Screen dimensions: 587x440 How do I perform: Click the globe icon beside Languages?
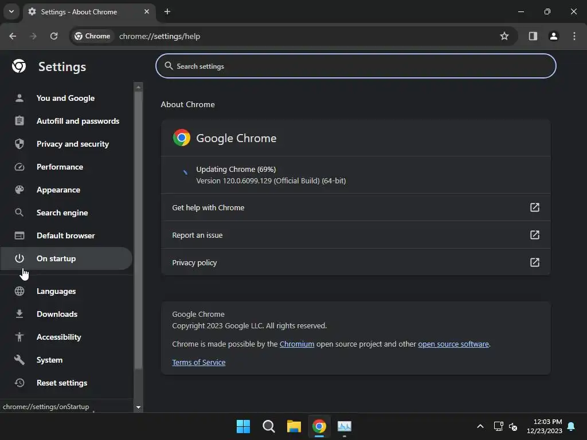19,291
